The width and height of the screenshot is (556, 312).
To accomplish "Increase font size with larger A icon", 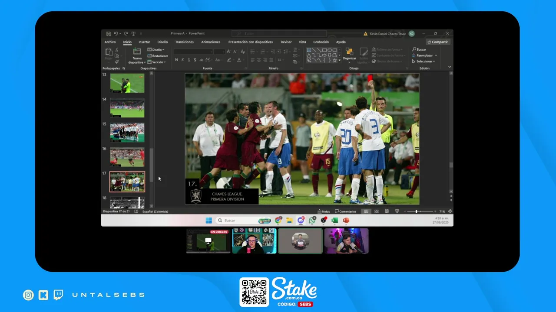I will pyautogui.click(x=229, y=52).
